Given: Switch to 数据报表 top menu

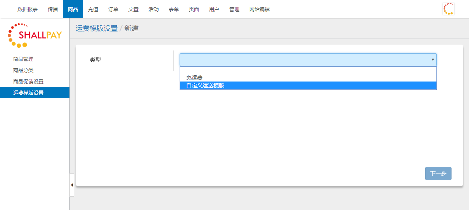Looking at the screenshot, I should [28, 9].
